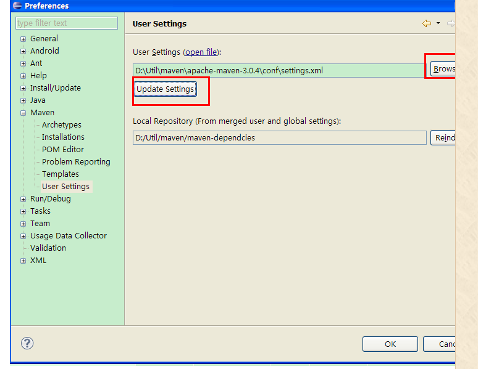Expand the Install/Update tree node
Screen dimensions: 478x369
click(23, 88)
